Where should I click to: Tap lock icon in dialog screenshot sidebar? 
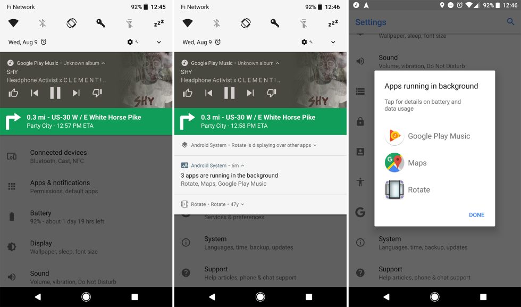(x=360, y=121)
